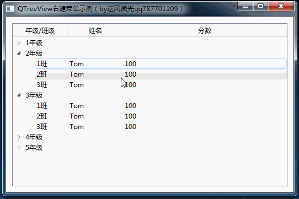
Task: Click score 100 in 2年级 2班 row
Action: [131, 74]
